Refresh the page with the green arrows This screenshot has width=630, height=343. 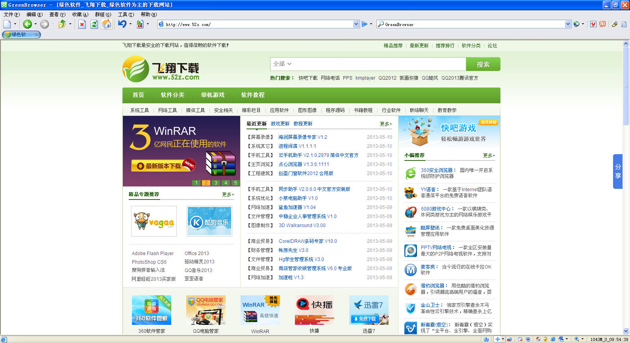click(94, 24)
